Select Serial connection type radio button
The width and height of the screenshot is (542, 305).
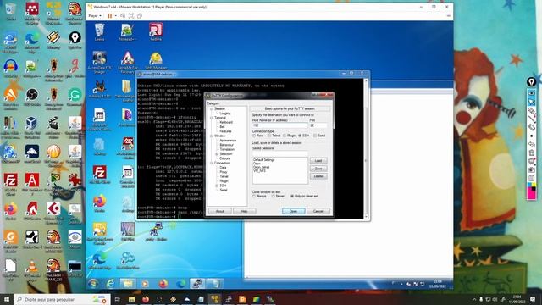[315, 136]
